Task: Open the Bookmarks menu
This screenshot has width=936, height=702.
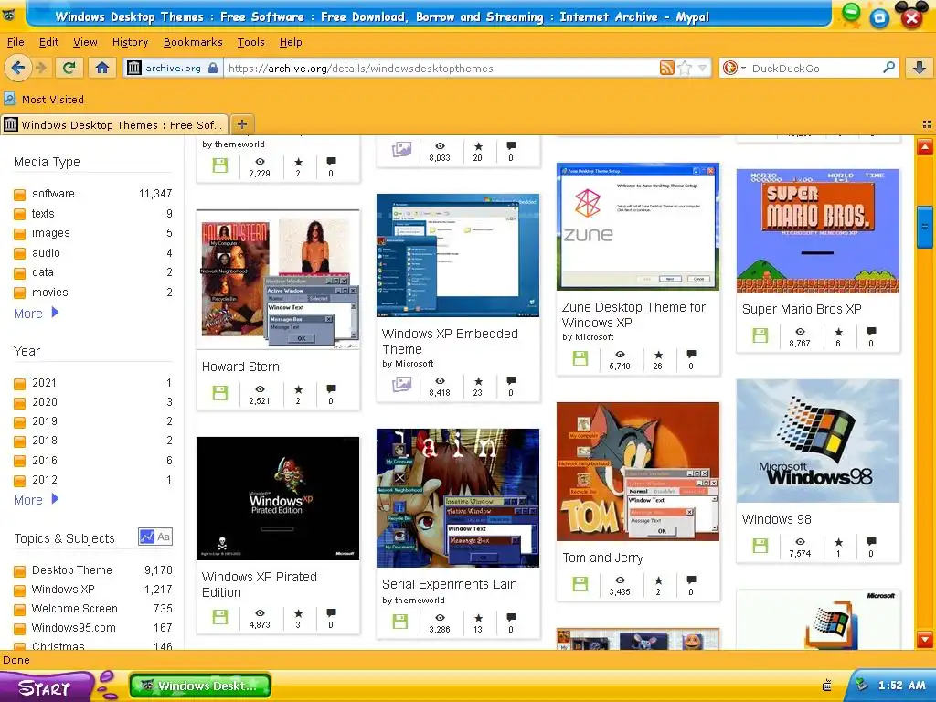Action: click(193, 42)
